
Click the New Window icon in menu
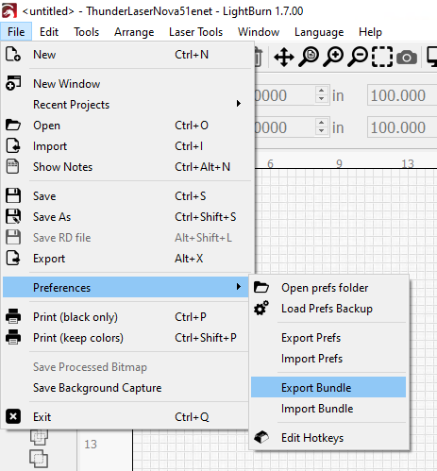(x=13, y=83)
